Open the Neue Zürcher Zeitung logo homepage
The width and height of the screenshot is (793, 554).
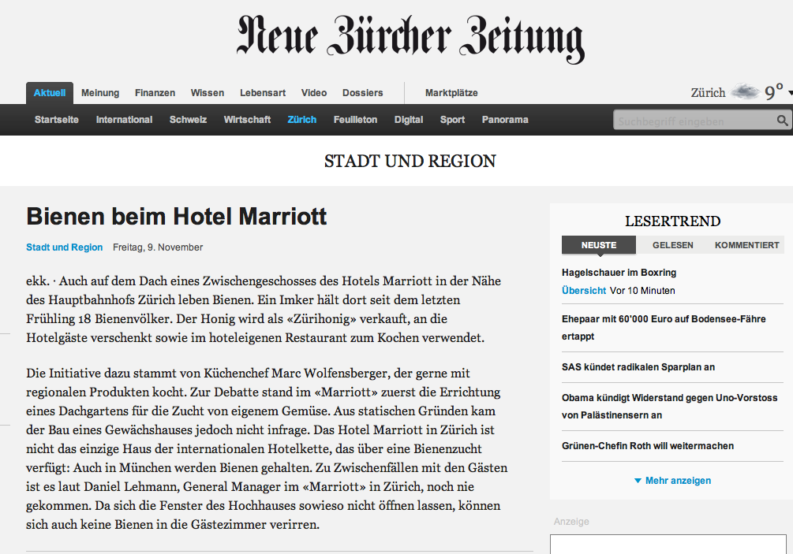point(410,39)
